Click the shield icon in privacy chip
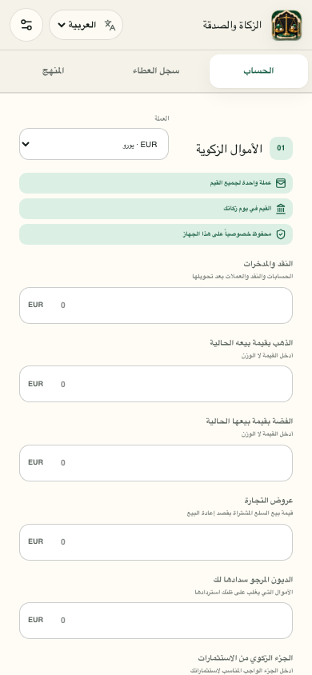 pyautogui.click(x=281, y=234)
